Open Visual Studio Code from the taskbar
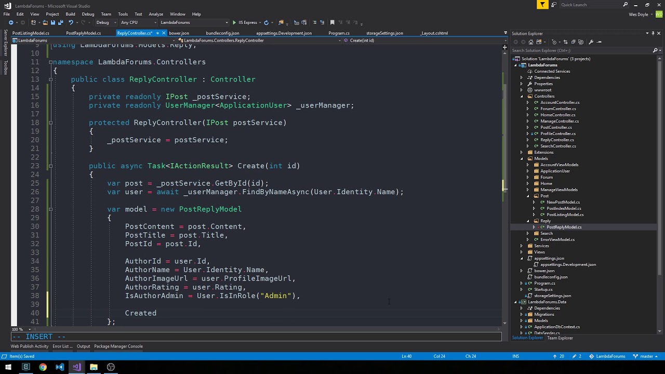The image size is (665, 374). pyautogui.click(x=60, y=367)
